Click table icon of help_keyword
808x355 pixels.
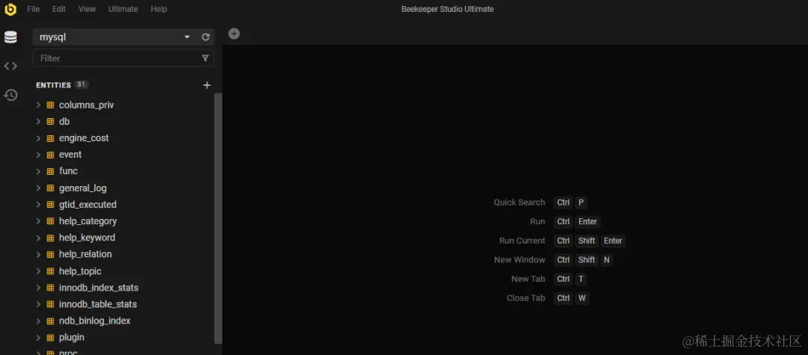50,238
